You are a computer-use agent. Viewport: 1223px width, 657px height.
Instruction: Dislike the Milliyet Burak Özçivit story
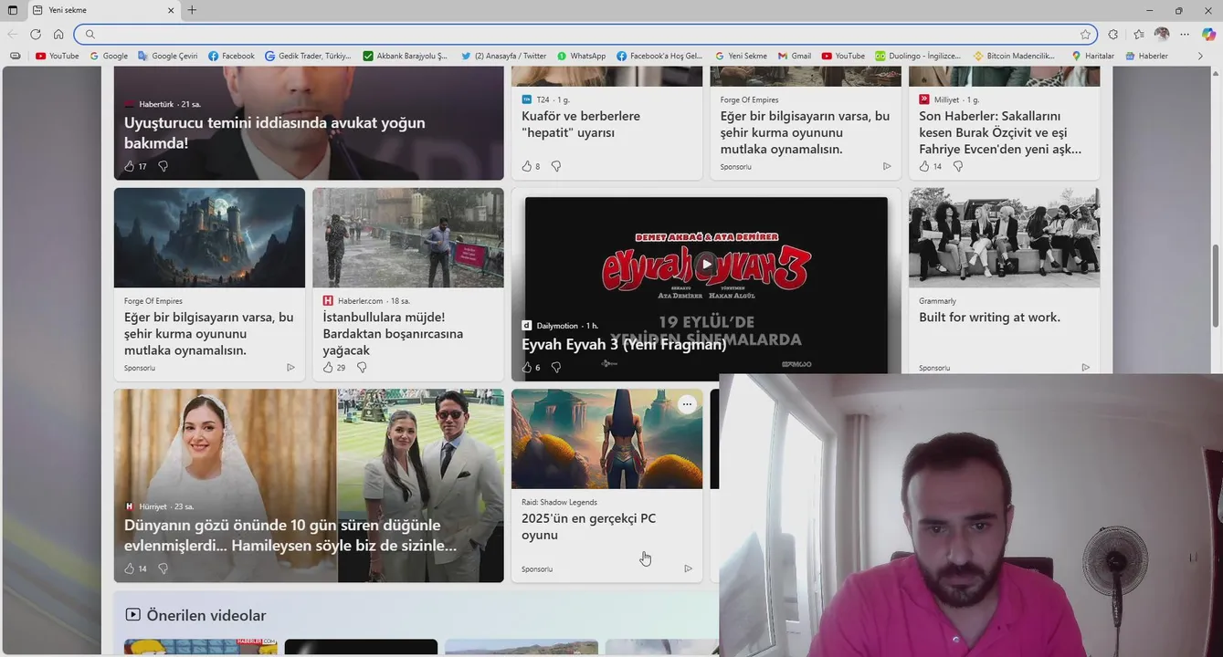[x=957, y=166]
